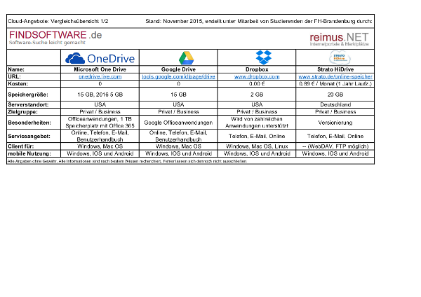Click the 'Name:' row label
The width and height of the screenshot is (421, 297).
pos(16,69)
